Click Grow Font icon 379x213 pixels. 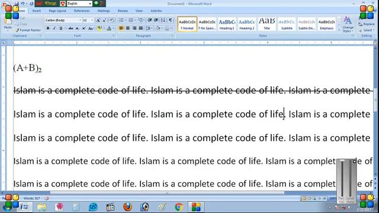click(x=98, y=20)
